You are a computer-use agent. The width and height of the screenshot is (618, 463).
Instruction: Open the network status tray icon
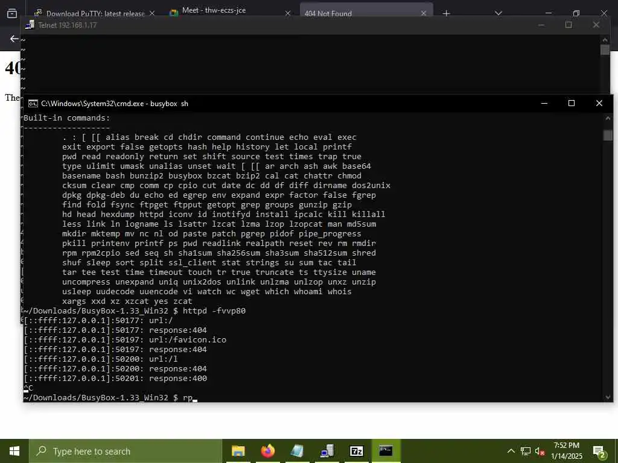526,451
